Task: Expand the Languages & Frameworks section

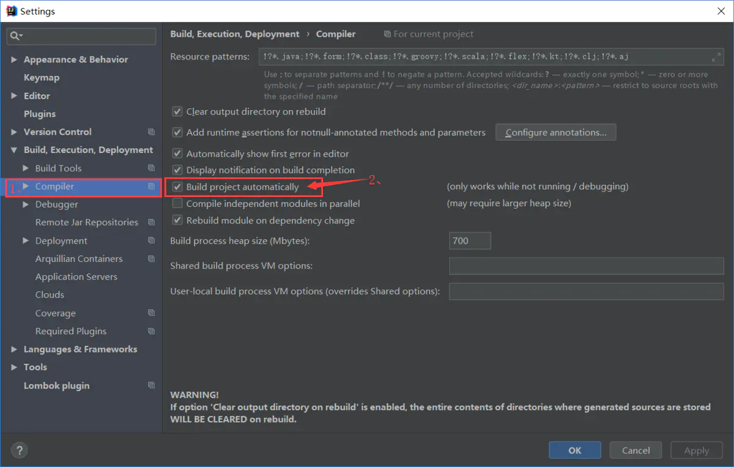Action: (14, 349)
